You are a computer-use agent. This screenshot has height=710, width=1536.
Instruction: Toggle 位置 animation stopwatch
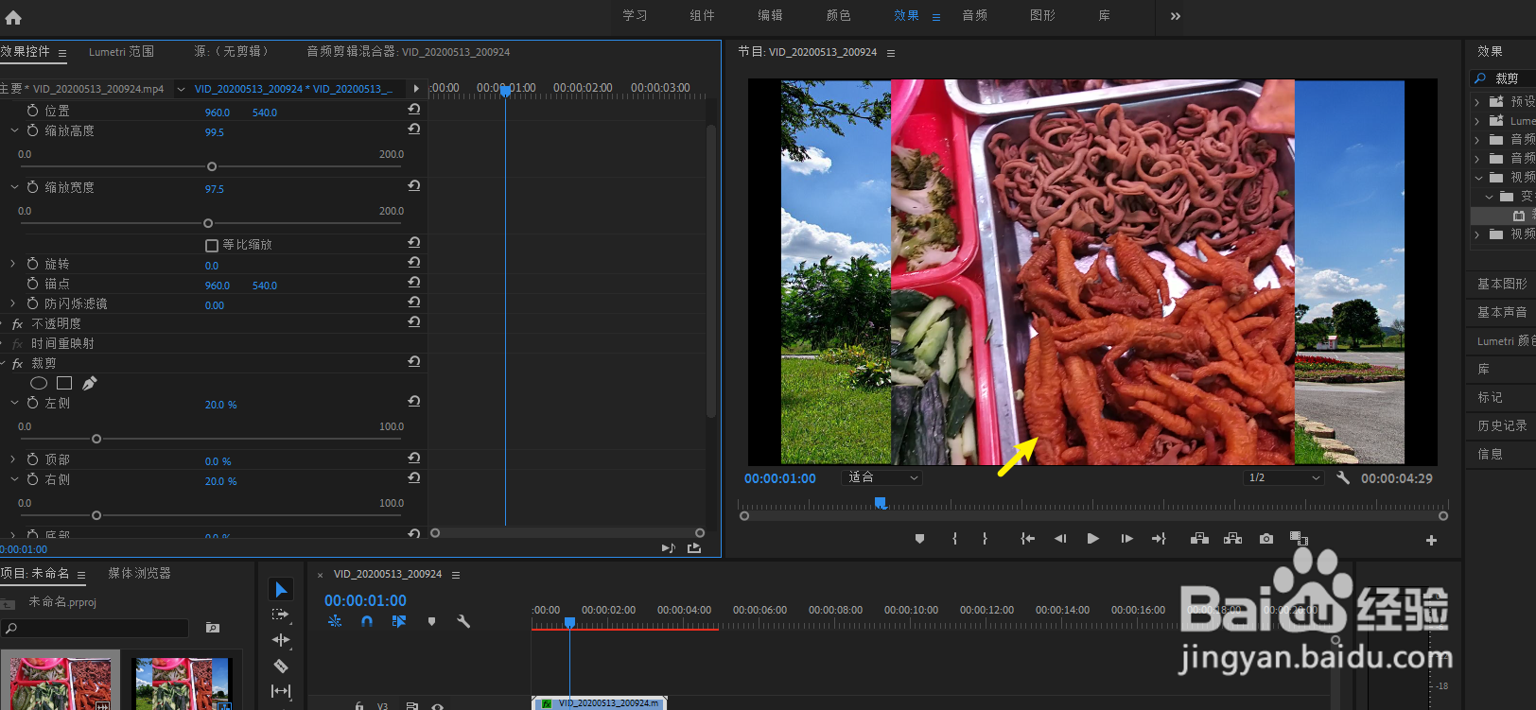(x=32, y=111)
